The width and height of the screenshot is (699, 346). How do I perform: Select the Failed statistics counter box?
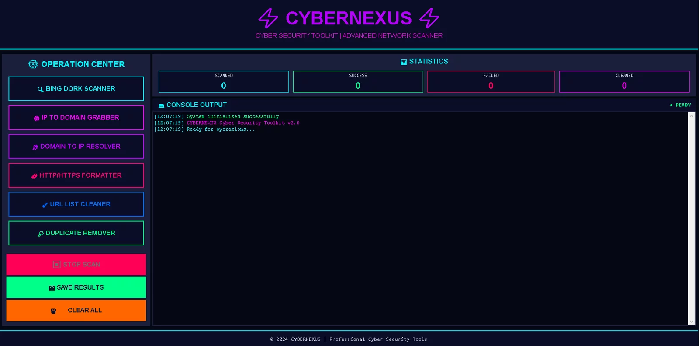click(x=491, y=82)
